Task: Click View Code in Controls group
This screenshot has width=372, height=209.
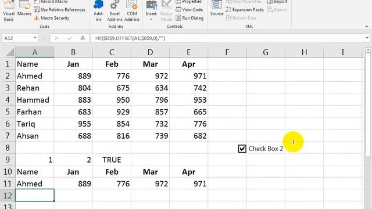Action: 189,10
